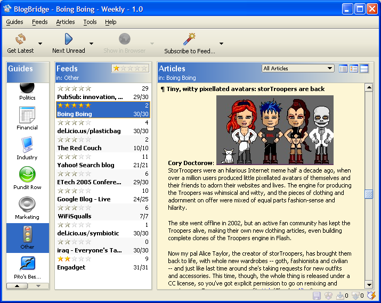Click Yahoo! Search blog star rating

coord(75,157)
